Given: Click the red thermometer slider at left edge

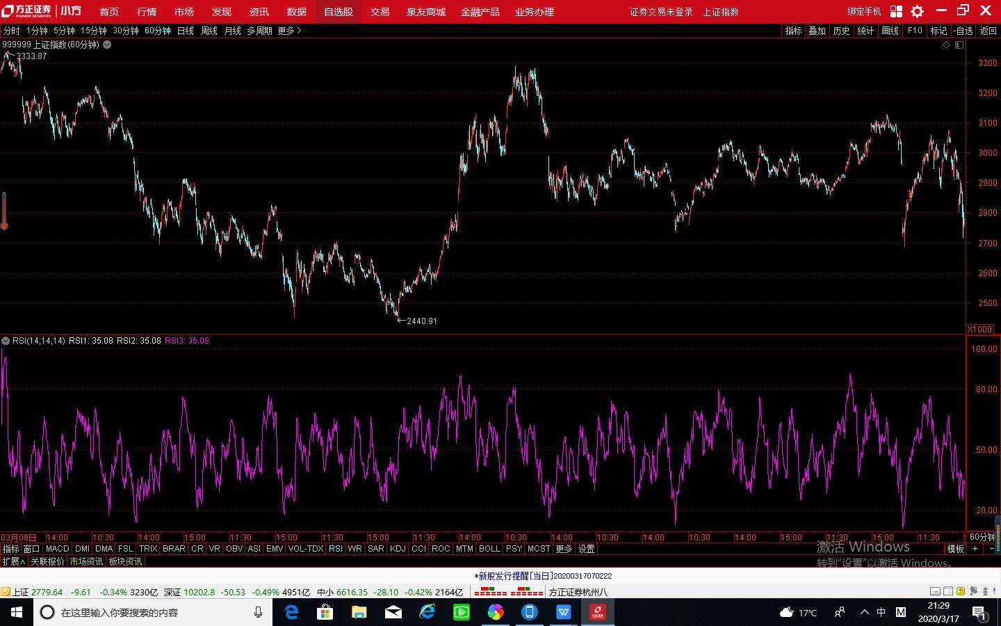Looking at the screenshot, I should point(3,211).
